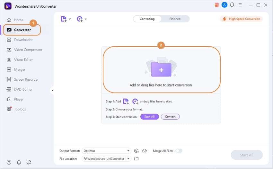The height and width of the screenshot is (169, 273).
Task: Click the top toolbar Load DVD icon
Action: 80,19
